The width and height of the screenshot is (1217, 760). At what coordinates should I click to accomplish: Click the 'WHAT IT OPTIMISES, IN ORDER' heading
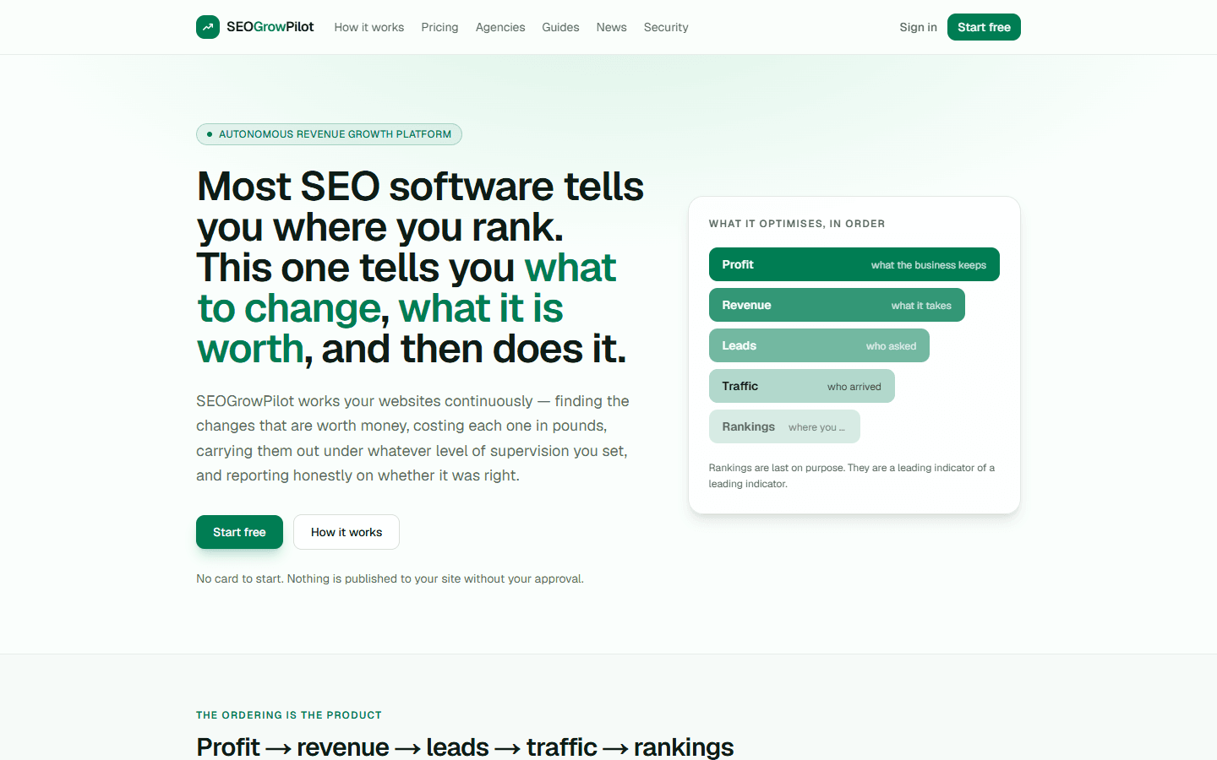point(797,224)
